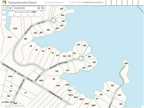
Task: Identify parcel labeled 1855
Action: pyautogui.click(x=41, y=80)
